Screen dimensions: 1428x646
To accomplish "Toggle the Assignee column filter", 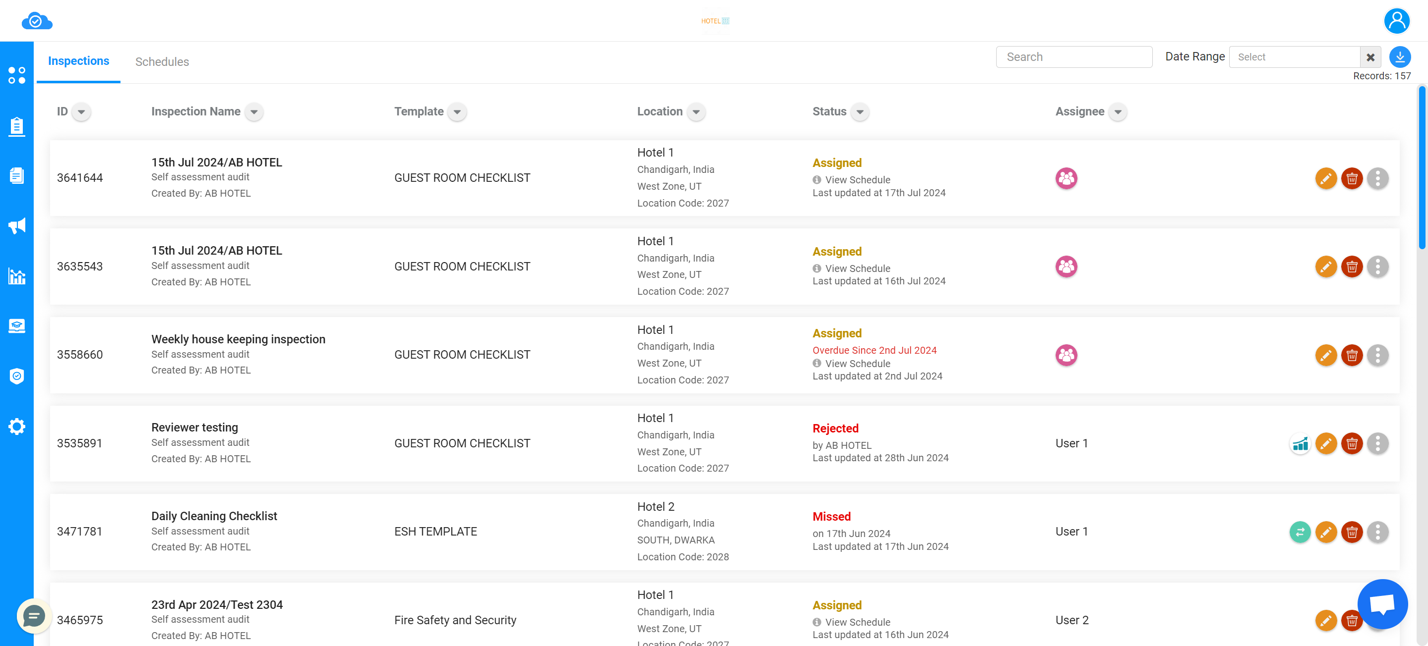I will (x=1119, y=112).
